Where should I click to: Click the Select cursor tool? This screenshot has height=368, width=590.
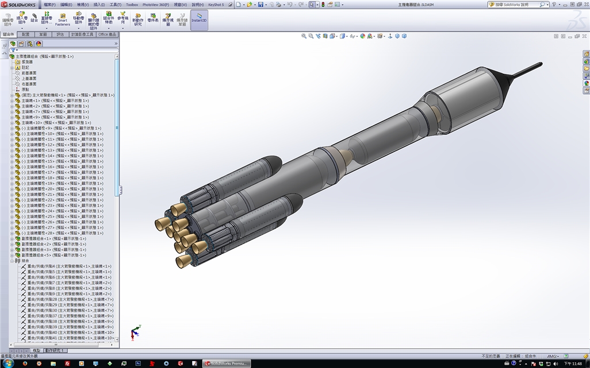click(x=312, y=5)
